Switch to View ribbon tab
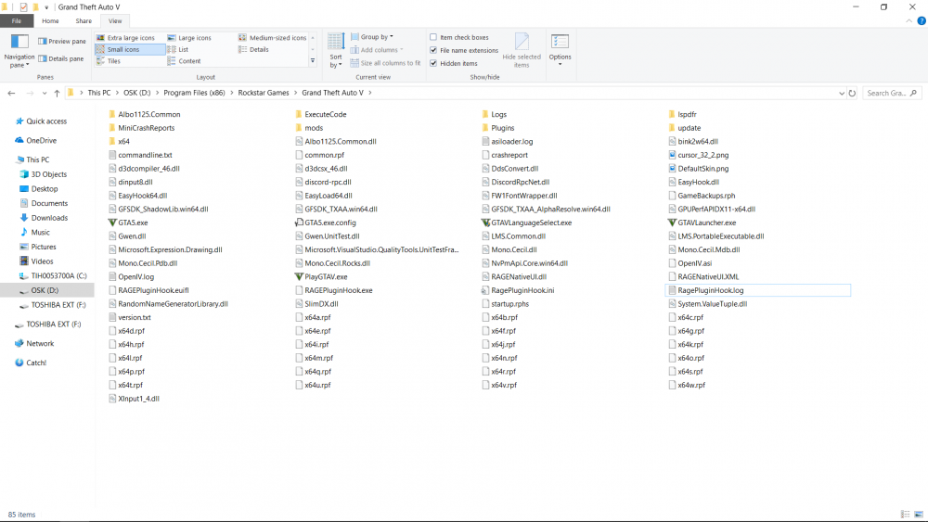 click(x=115, y=20)
